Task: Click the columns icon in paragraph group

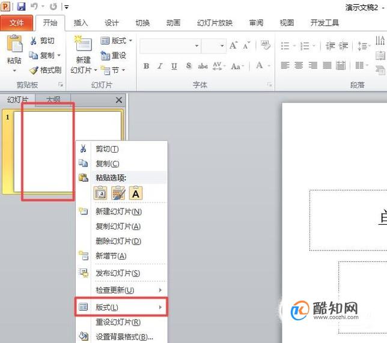Action: click(359, 65)
